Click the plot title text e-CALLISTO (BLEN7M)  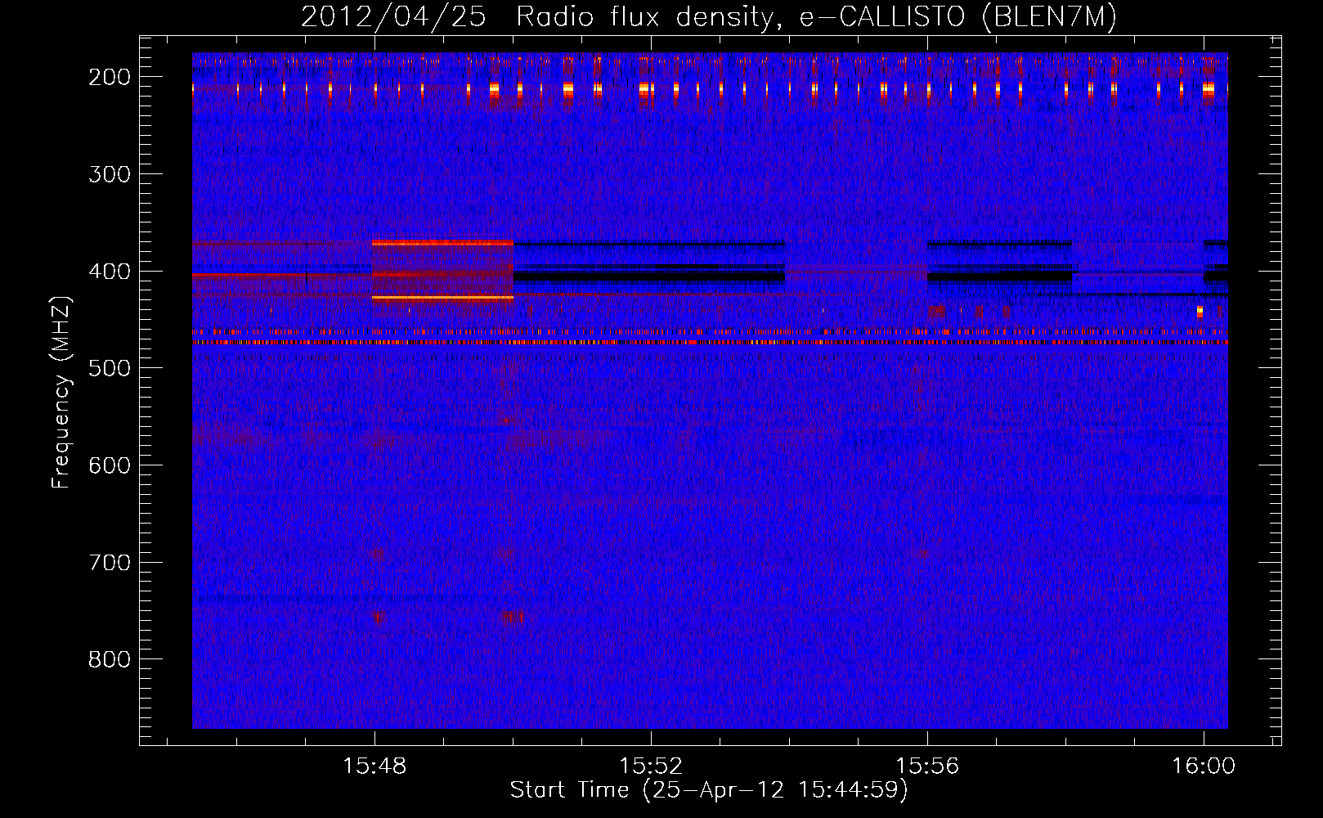[957, 16]
